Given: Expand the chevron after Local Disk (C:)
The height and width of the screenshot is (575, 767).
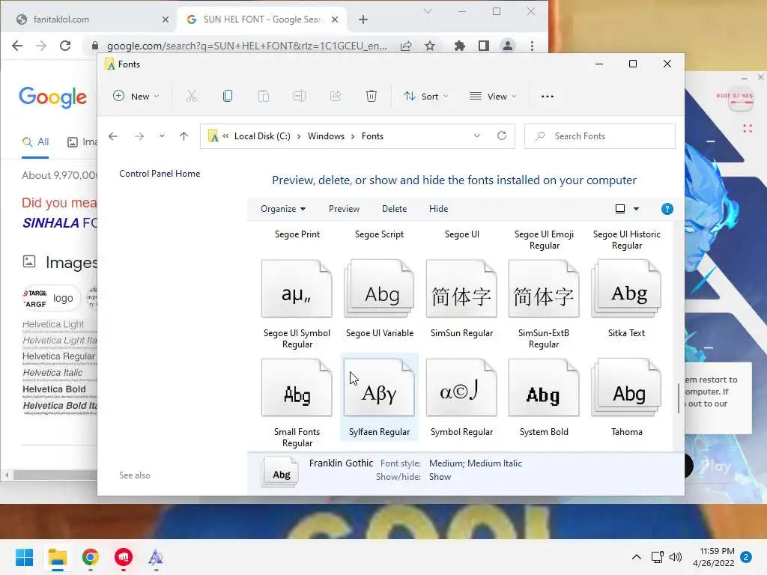Looking at the screenshot, I should pos(299,136).
